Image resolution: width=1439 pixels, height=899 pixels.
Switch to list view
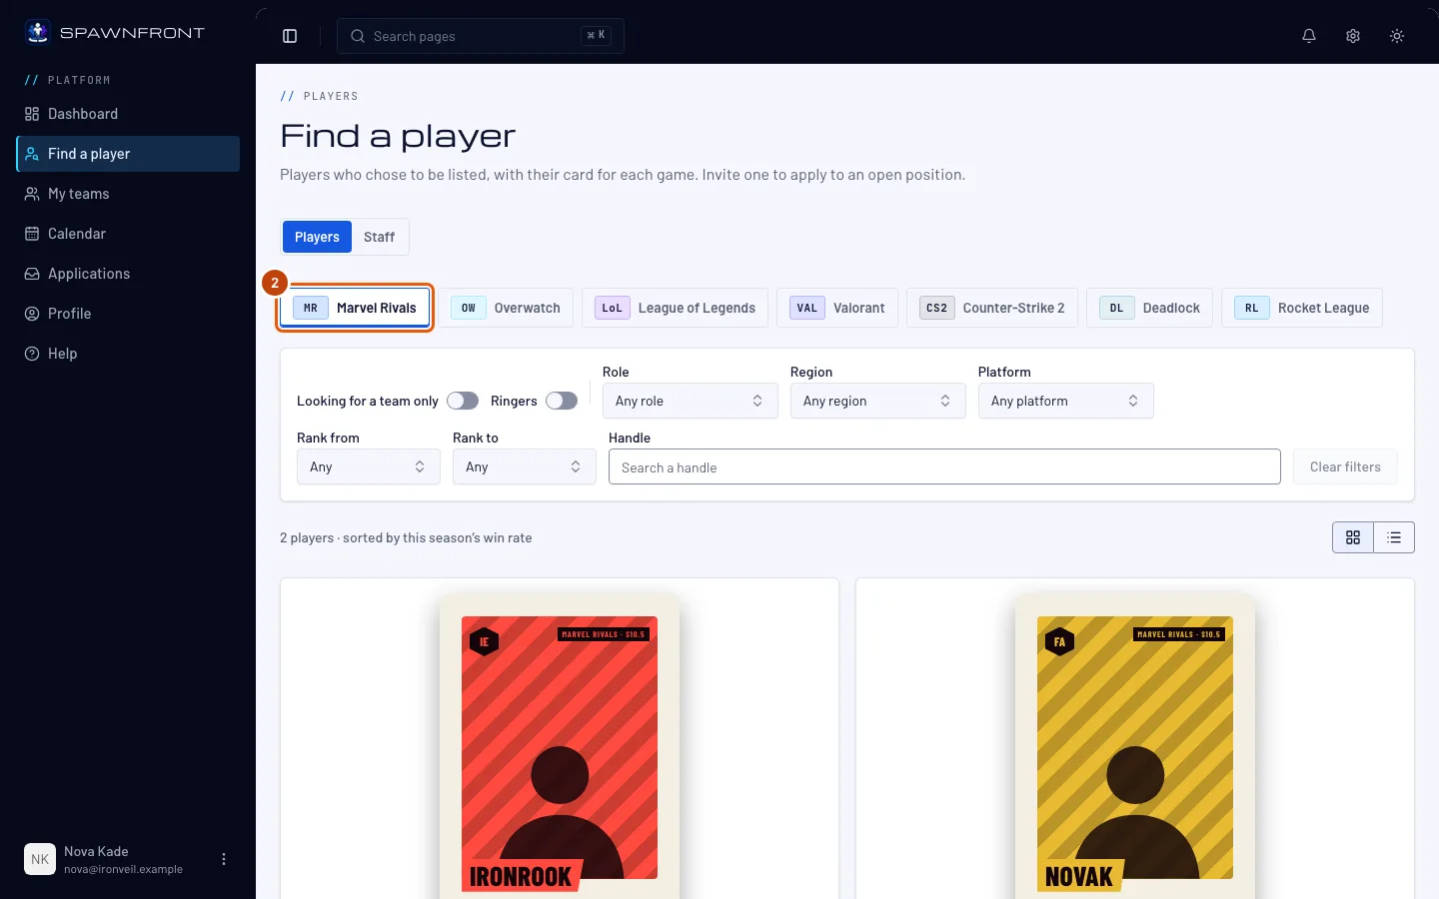[1394, 537]
